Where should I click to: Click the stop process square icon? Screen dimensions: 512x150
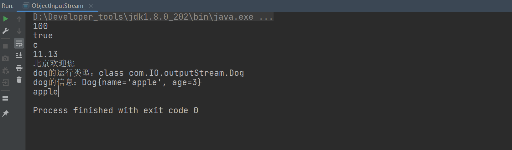point(5,46)
